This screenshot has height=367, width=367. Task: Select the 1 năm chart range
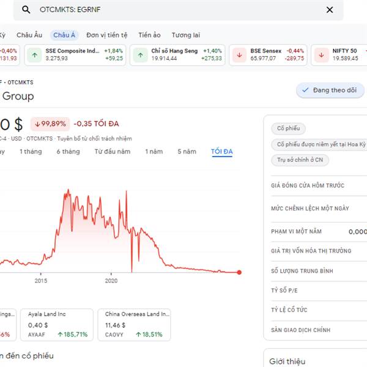(x=154, y=152)
